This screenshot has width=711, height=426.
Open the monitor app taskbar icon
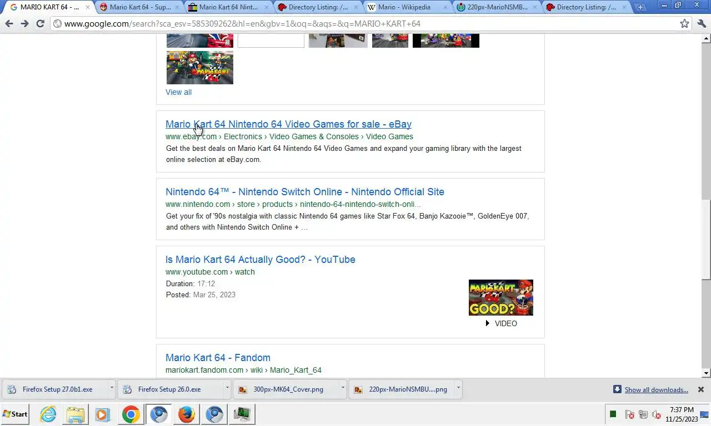pyautogui.click(x=242, y=414)
